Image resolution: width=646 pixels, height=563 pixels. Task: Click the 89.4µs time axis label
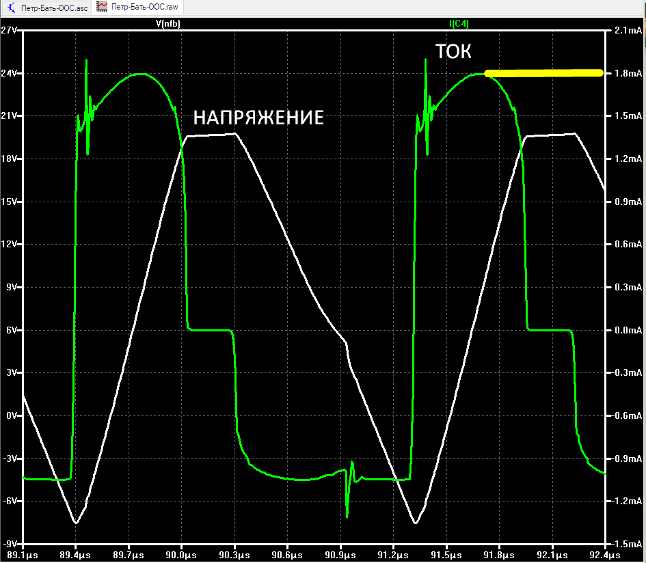click(x=75, y=555)
